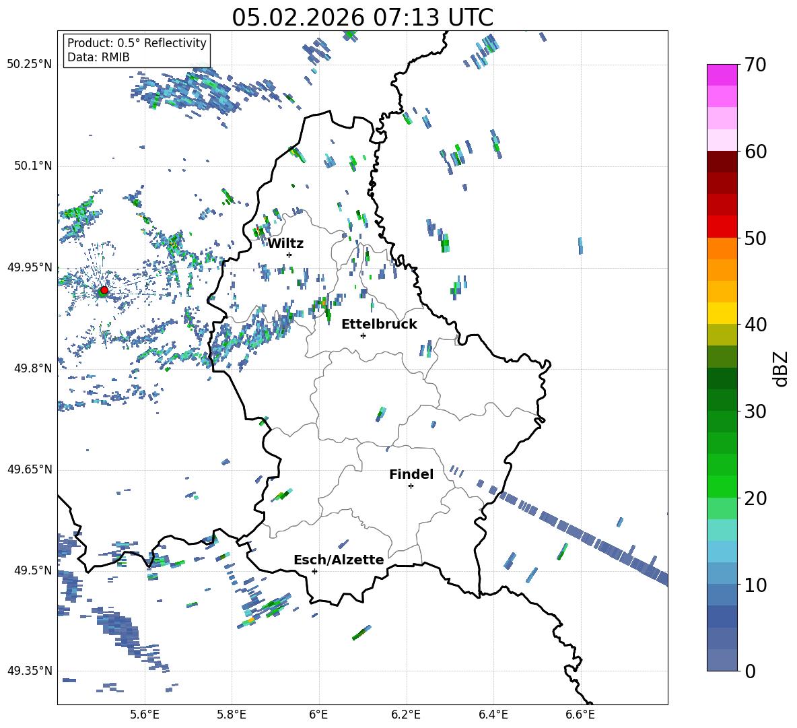The height and width of the screenshot is (728, 797).
Task: Click the 6°E longitude label
Action: coord(318,715)
